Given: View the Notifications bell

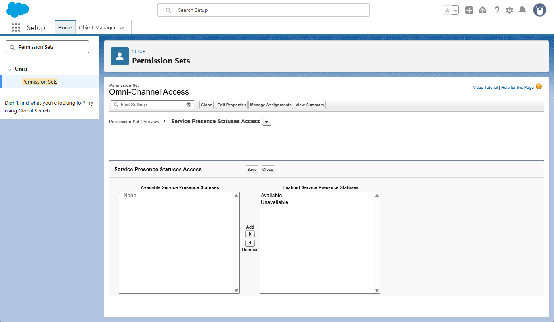Looking at the screenshot, I should pos(522,10).
